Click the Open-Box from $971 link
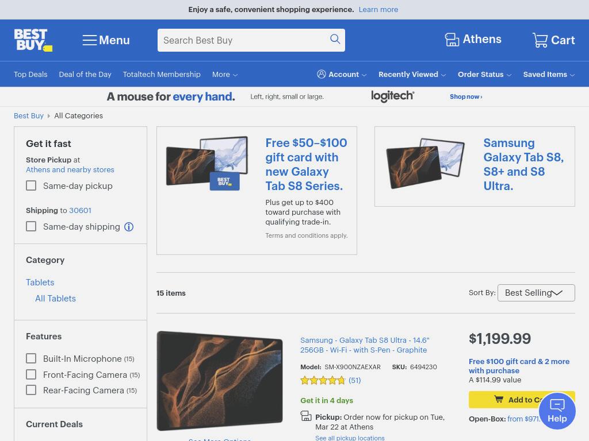The image size is (589, 441). pos(523,419)
